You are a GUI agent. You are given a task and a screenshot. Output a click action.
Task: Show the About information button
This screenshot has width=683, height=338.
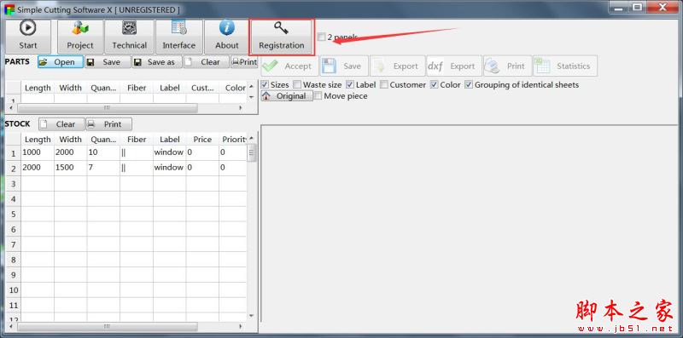226,37
